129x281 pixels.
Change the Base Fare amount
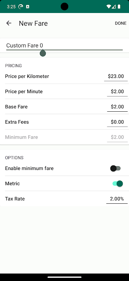[117, 107]
